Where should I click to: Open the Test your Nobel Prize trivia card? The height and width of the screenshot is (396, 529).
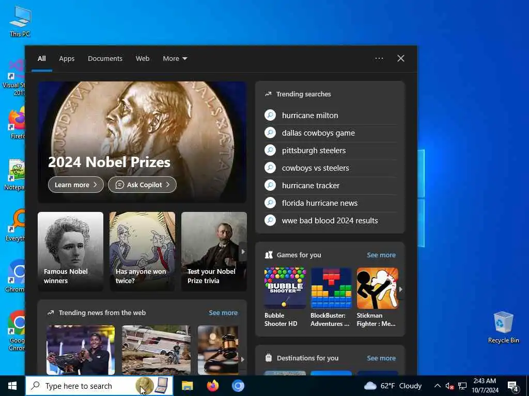click(214, 251)
